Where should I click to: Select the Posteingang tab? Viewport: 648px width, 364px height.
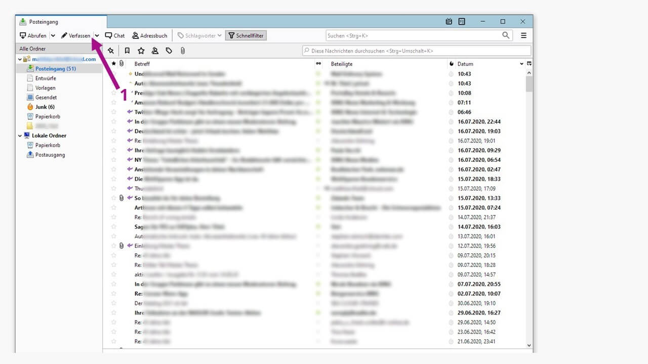(61, 22)
